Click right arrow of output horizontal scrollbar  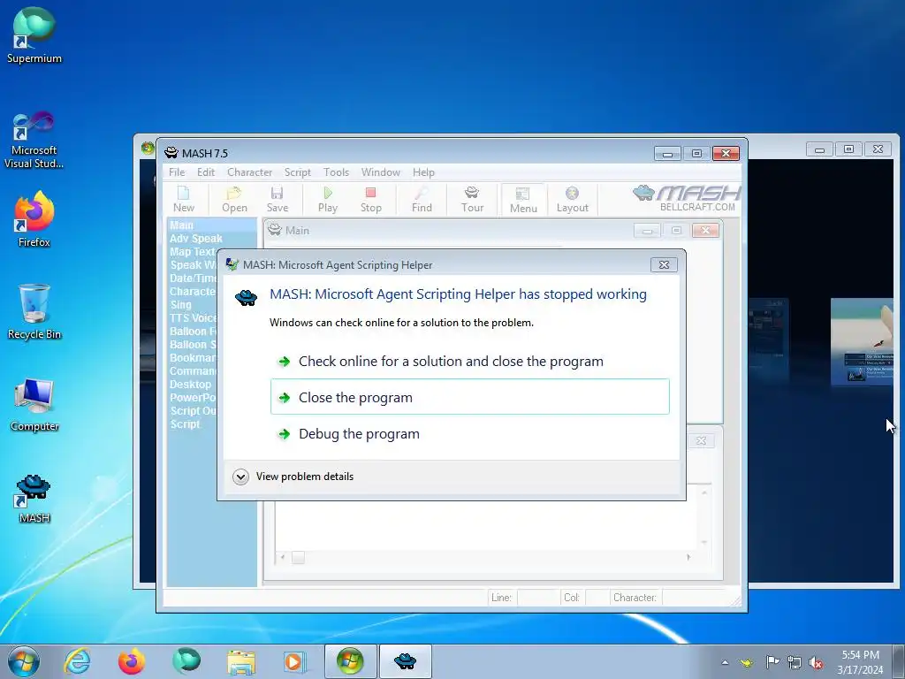(x=688, y=557)
